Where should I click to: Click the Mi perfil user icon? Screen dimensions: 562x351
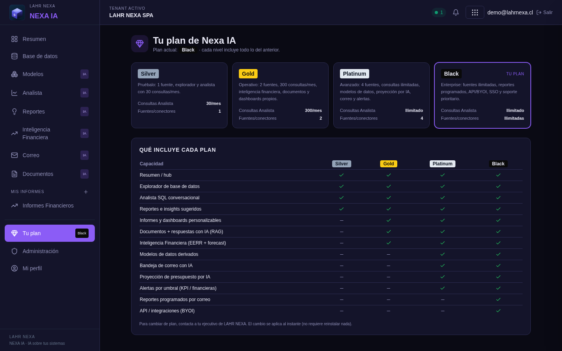coord(14,268)
